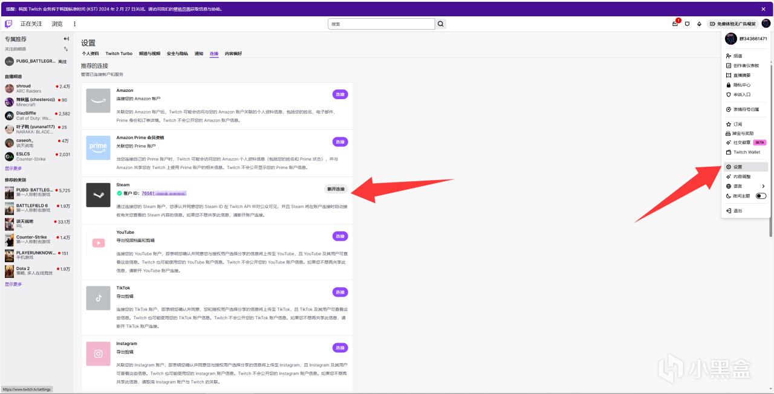
Task: Connect the Amazon account
Action: [340, 94]
